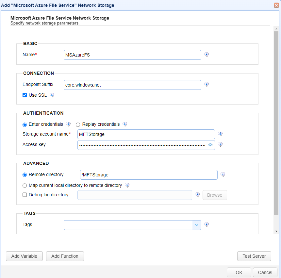Click the OK button
The image size is (281, 278).
click(x=239, y=272)
